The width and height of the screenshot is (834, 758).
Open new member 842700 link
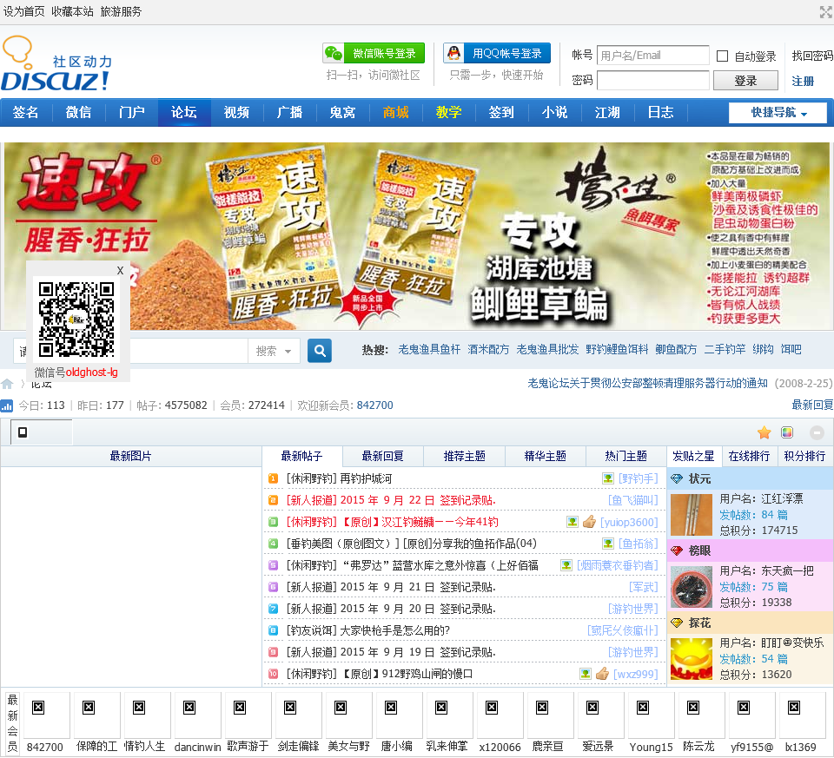click(x=374, y=405)
